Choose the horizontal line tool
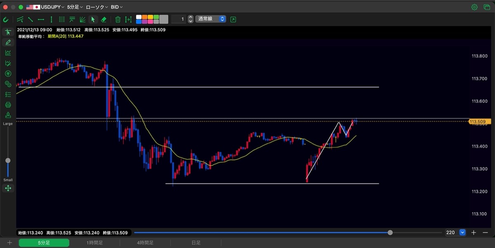Image resolution: width=495 pixels, height=248 pixels. [41, 19]
